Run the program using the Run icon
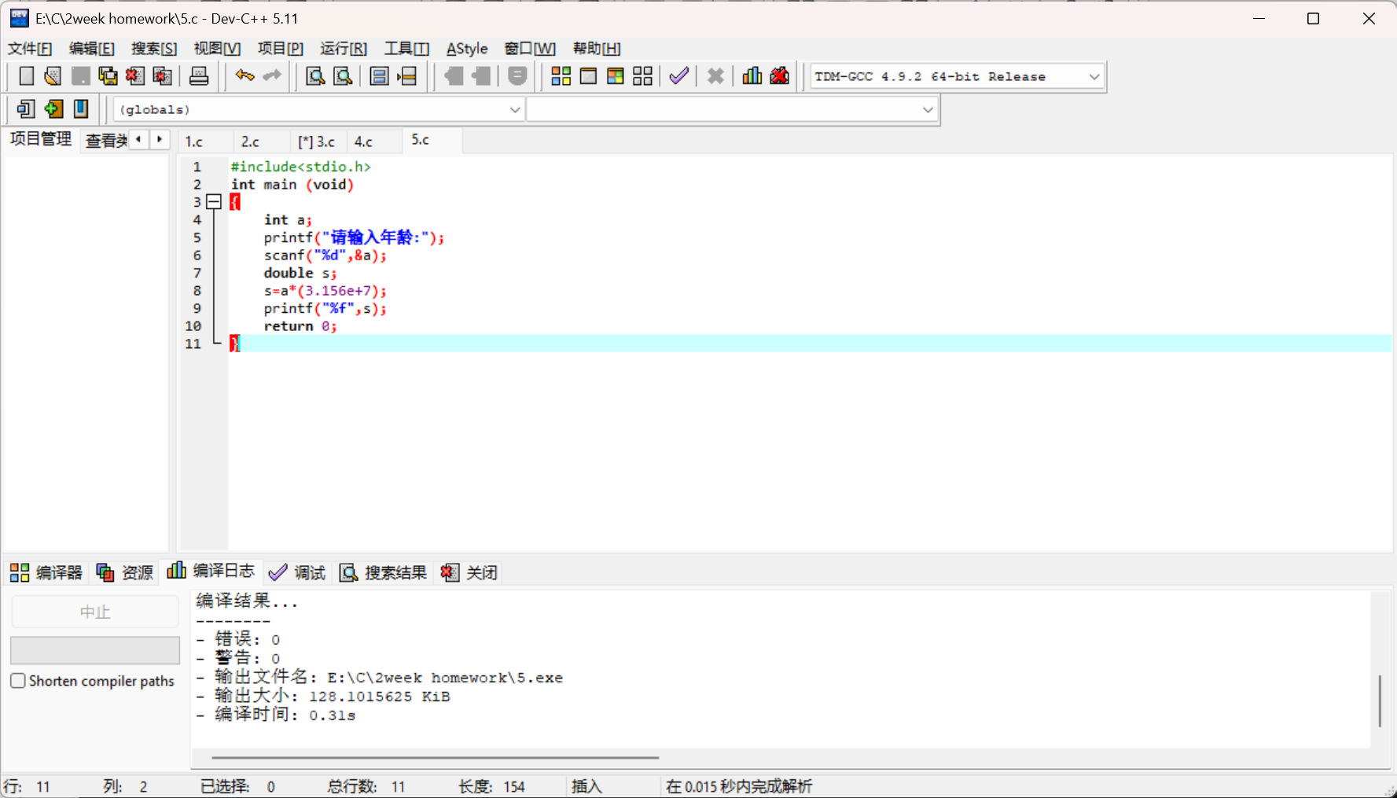Viewport: 1397px width, 798px height. (x=588, y=76)
